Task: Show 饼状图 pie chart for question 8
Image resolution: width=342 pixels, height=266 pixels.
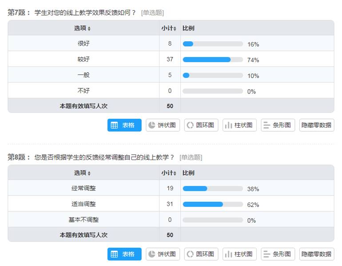Action: click(163, 254)
